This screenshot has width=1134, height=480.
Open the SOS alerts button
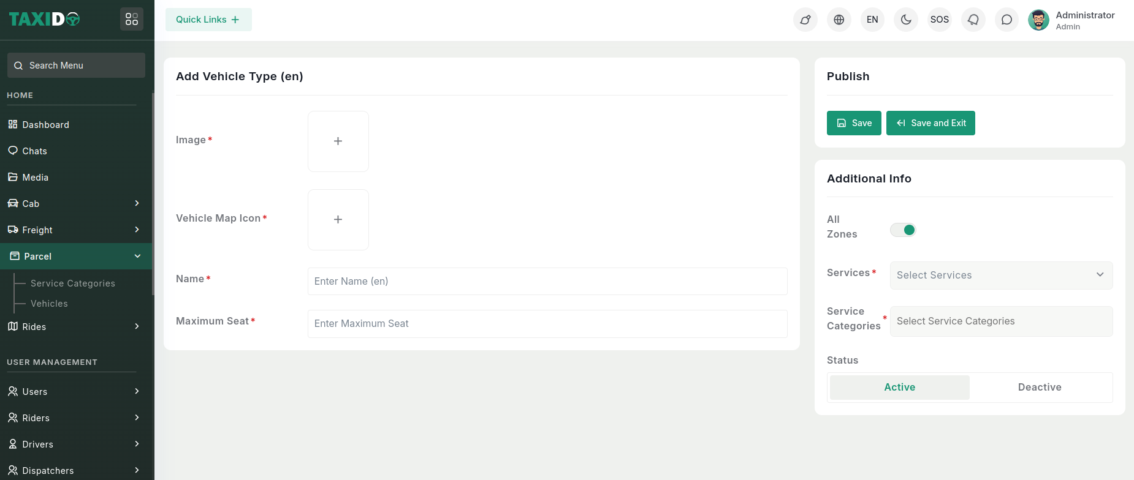click(x=939, y=20)
